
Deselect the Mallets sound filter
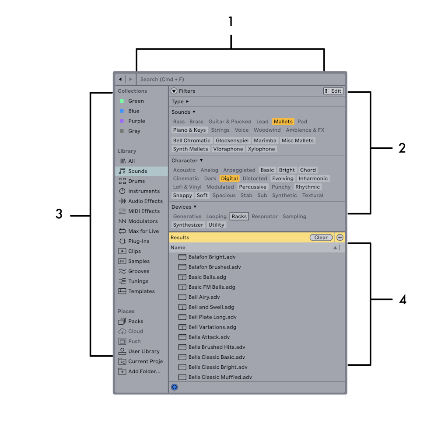(x=283, y=121)
